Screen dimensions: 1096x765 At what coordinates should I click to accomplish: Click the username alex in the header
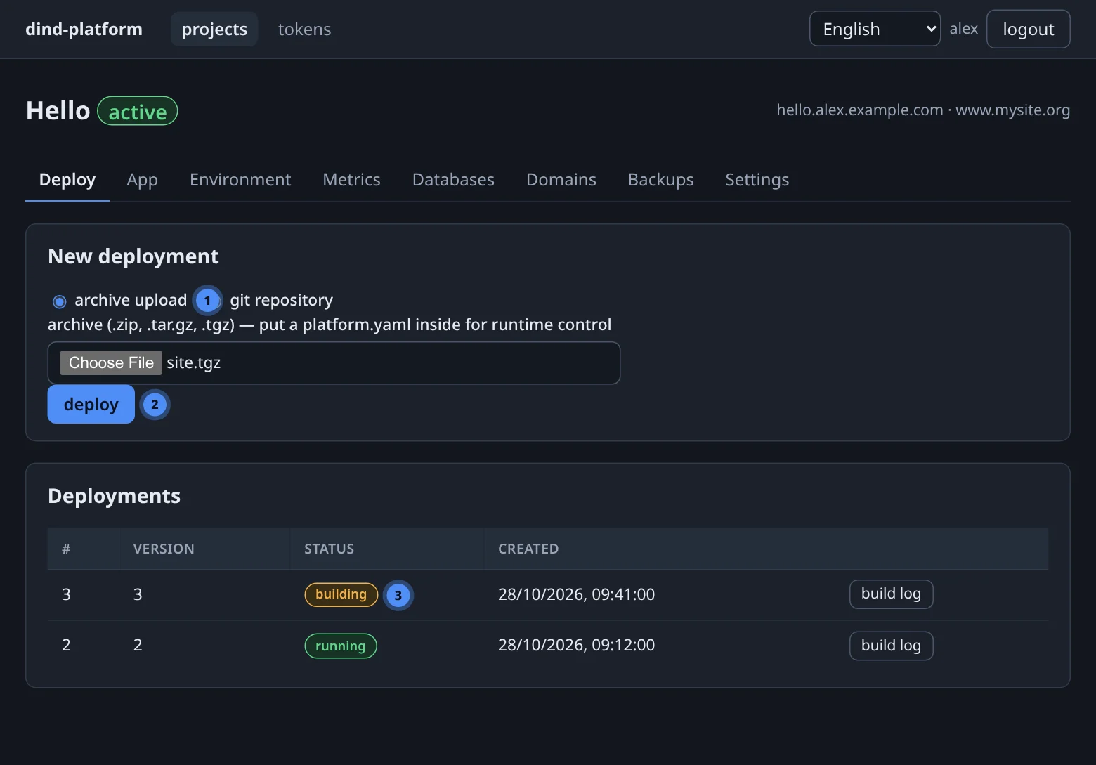pyautogui.click(x=963, y=29)
